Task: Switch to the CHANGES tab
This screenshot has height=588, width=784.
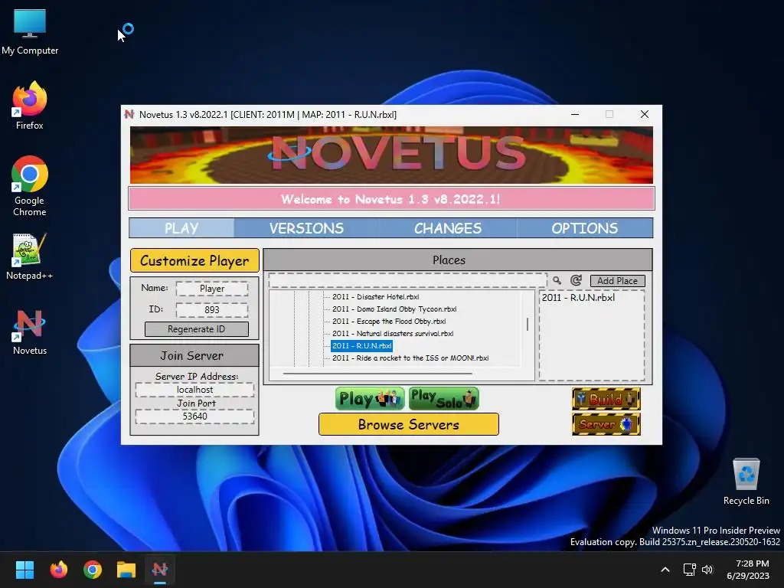Action: point(448,228)
